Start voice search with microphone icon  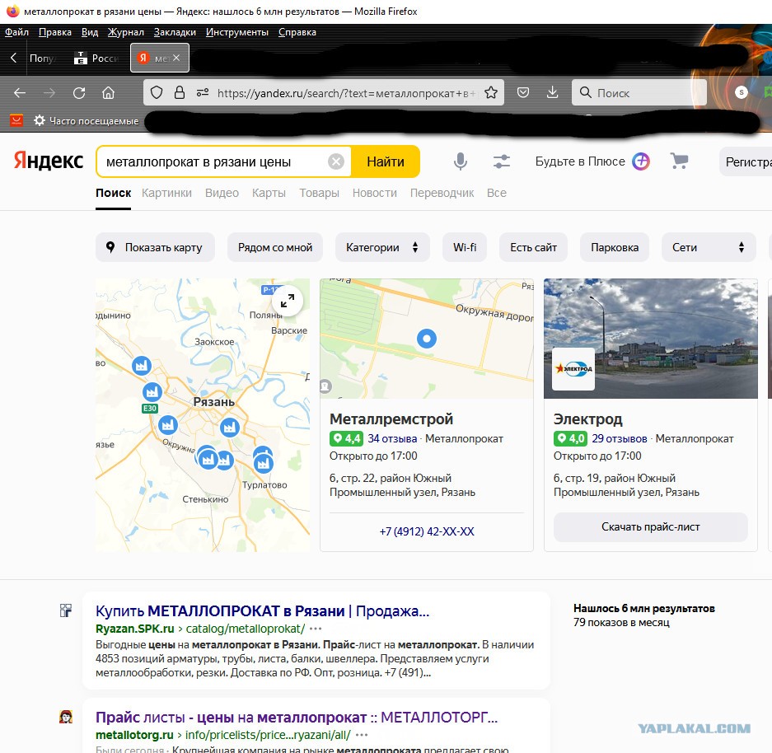(461, 161)
